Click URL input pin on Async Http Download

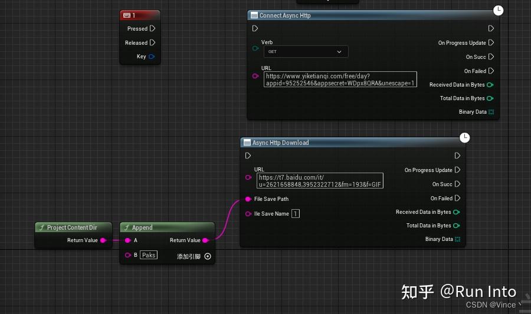click(x=248, y=177)
